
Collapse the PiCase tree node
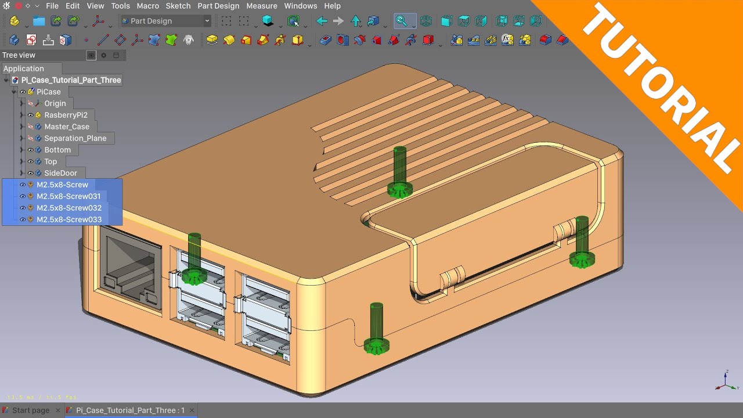[14, 92]
